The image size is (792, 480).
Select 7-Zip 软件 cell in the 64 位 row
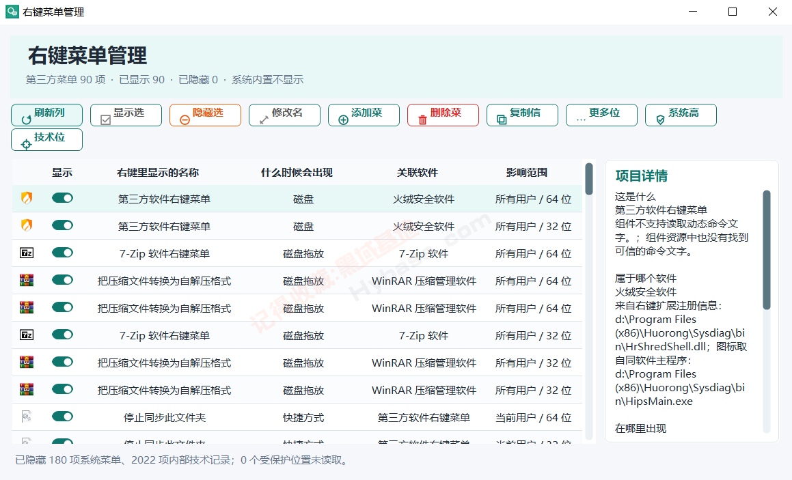pyautogui.click(x=424, y=254)
